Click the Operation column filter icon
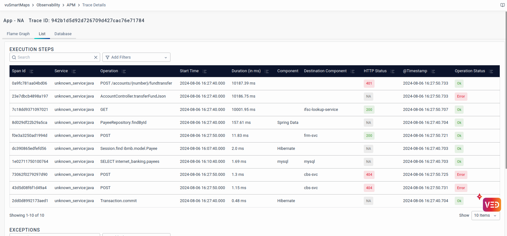 (124, 71)
